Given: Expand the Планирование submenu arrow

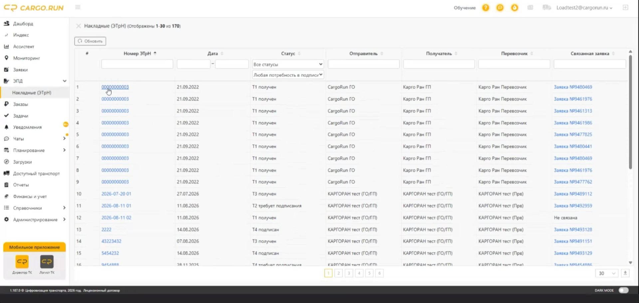Looking at the screenshot, I should pos(64,150).
